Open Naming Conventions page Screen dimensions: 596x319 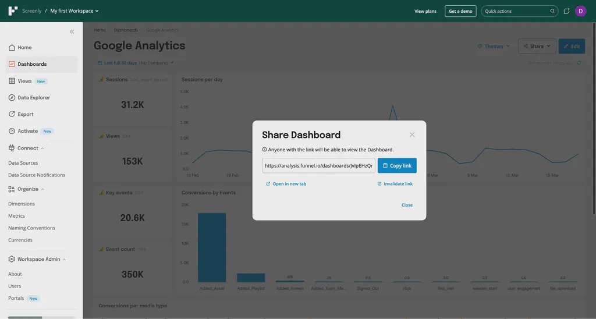(x=32, y=228)
